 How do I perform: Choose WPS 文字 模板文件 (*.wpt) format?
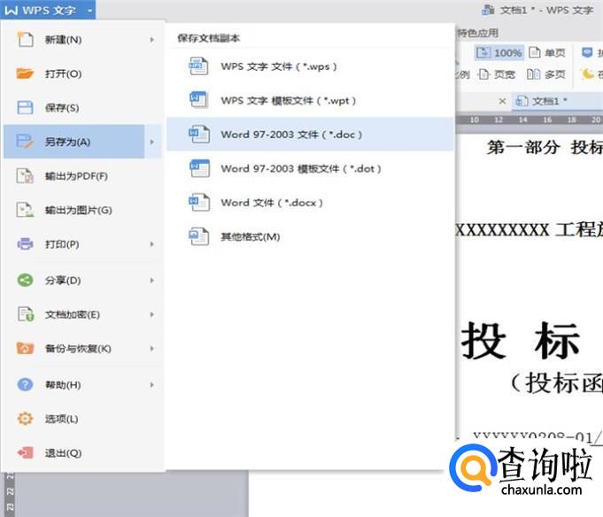310,100
